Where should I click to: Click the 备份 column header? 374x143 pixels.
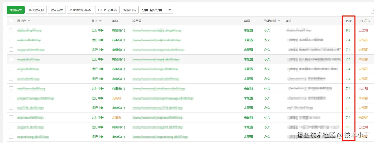click(x=115, y=21)
